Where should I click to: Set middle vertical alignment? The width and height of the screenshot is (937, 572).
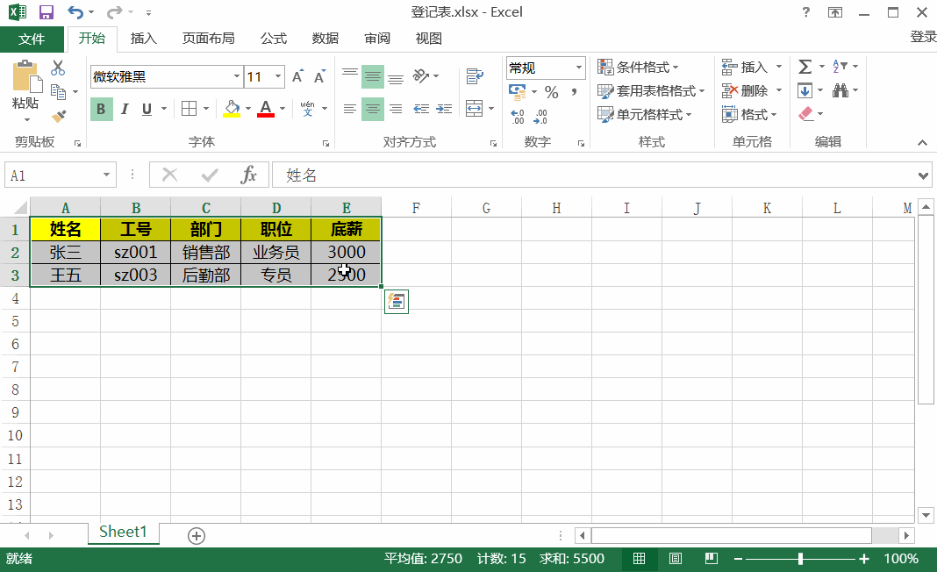[373, 76]
